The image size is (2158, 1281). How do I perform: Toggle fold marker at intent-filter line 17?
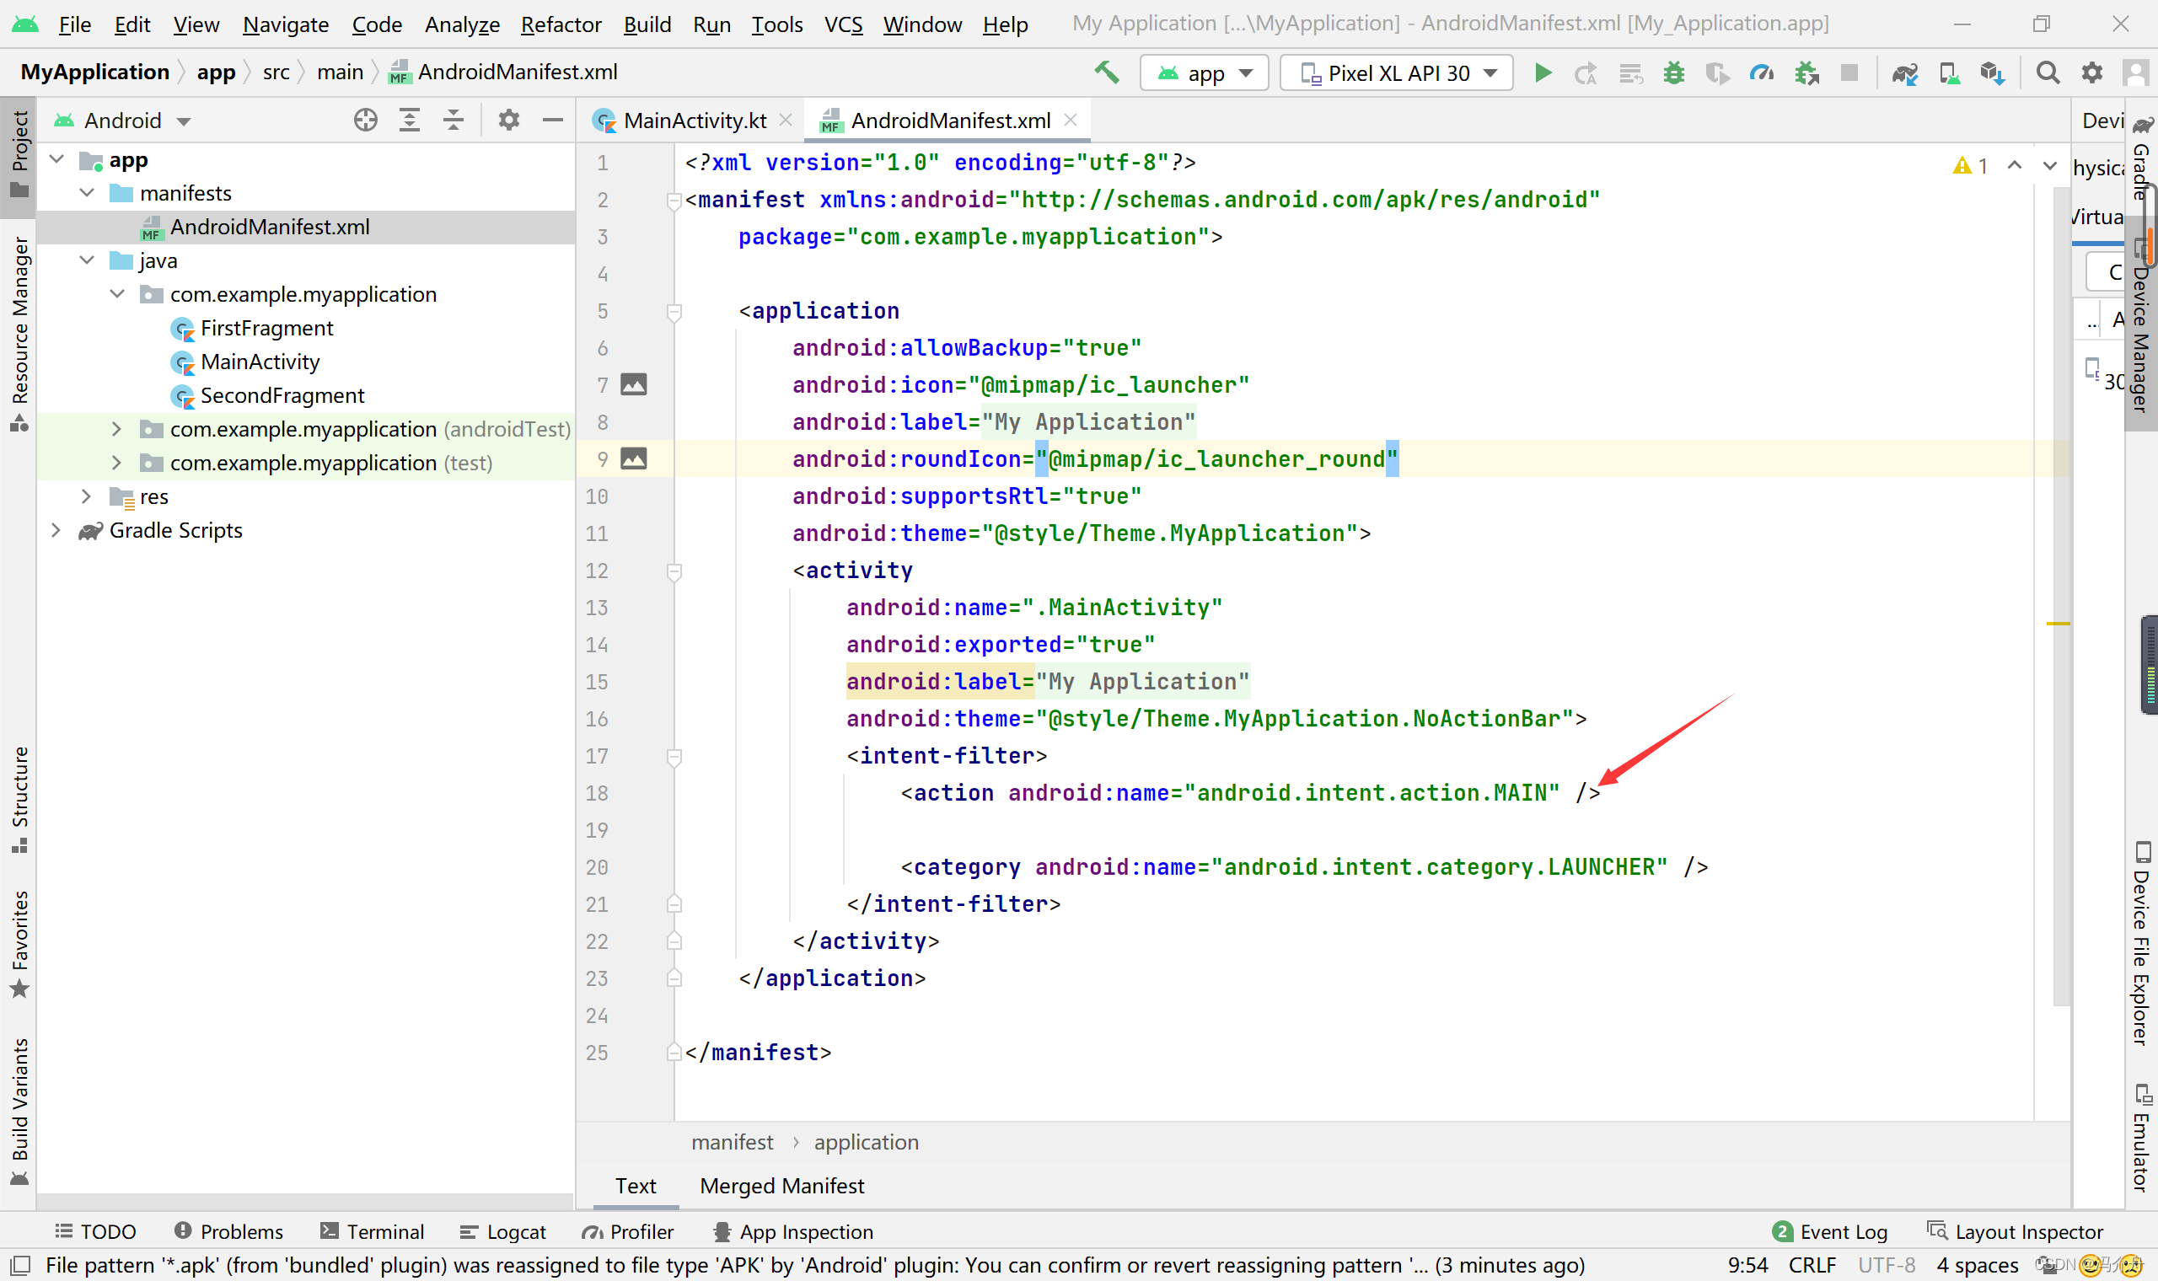[x=674, y=756]
